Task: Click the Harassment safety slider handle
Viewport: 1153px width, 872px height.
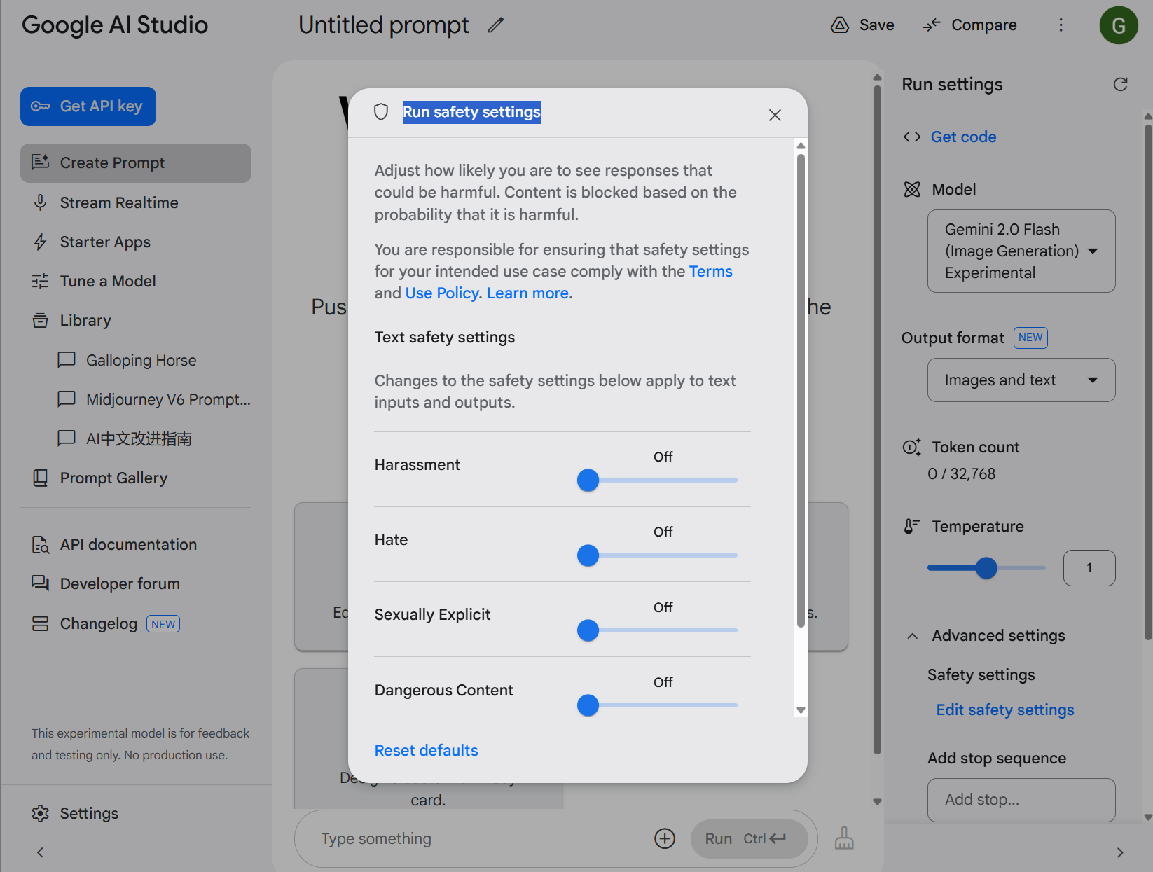Action: coord(588,480)
